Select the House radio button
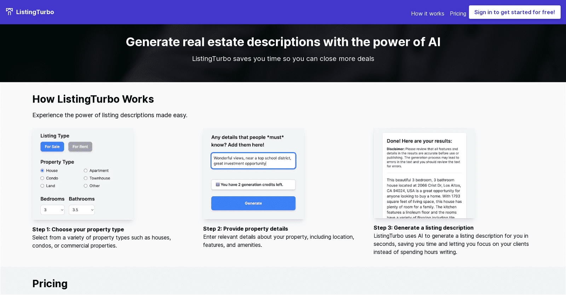566x295 pixels. [x=42, y=171]
